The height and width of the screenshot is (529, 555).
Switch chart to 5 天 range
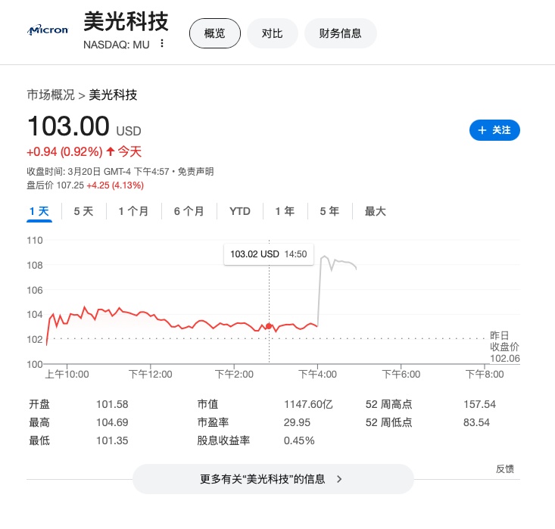click(83, 211)
